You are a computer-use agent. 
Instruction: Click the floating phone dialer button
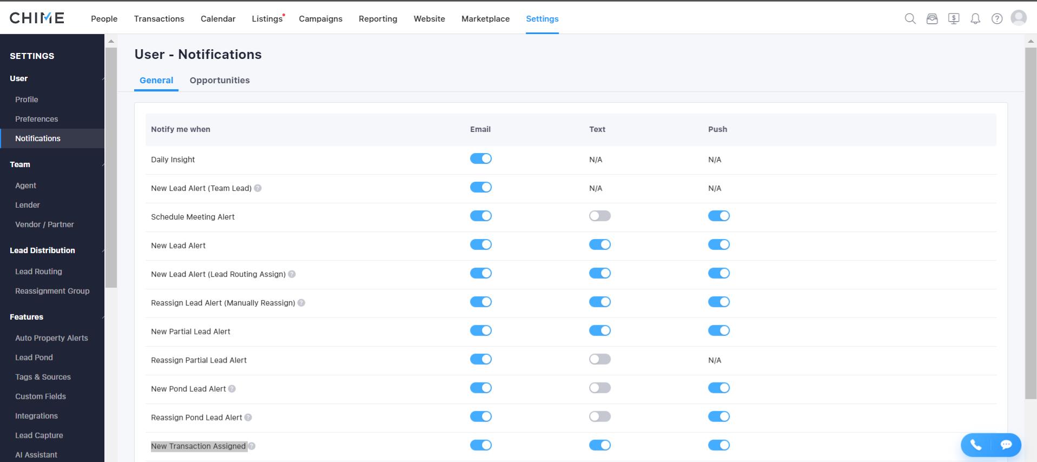pos(976,445)
